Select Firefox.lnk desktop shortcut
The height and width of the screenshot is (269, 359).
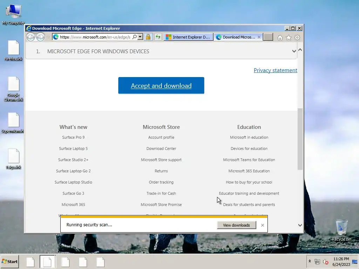[x=13, y=50]
